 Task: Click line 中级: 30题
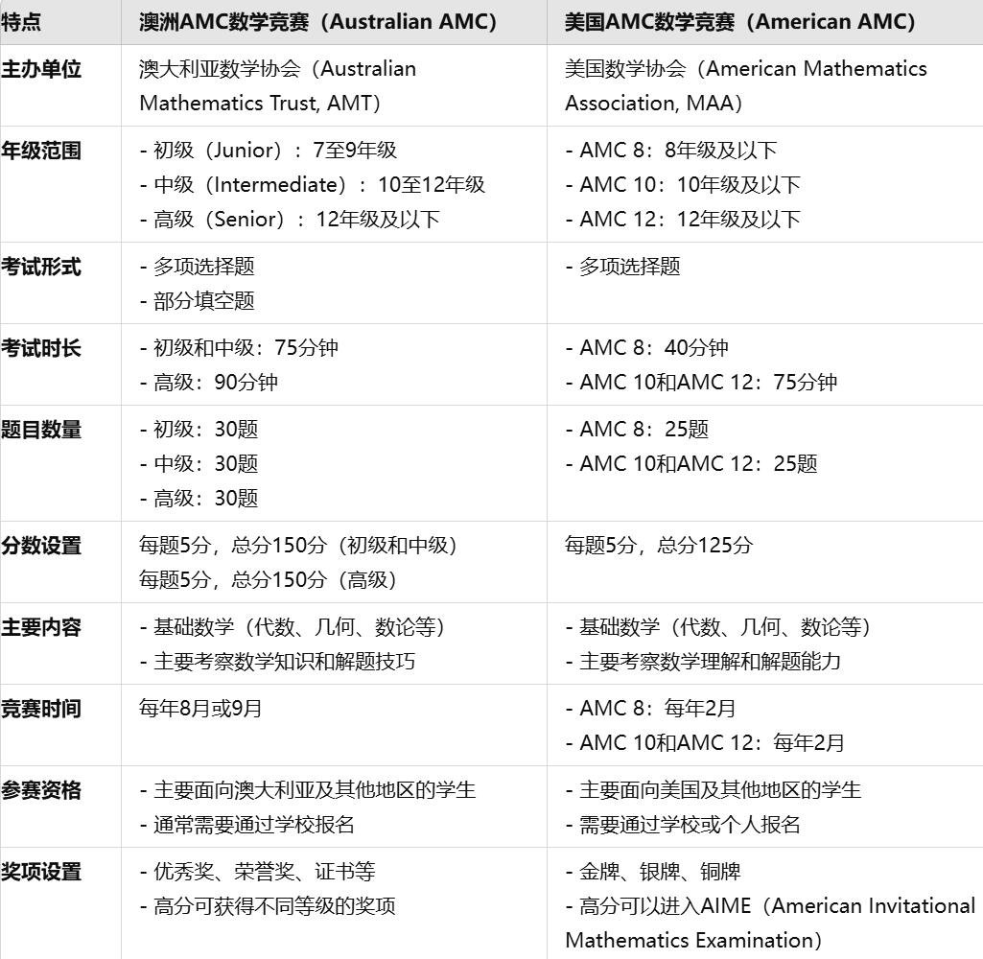point(199,463)
